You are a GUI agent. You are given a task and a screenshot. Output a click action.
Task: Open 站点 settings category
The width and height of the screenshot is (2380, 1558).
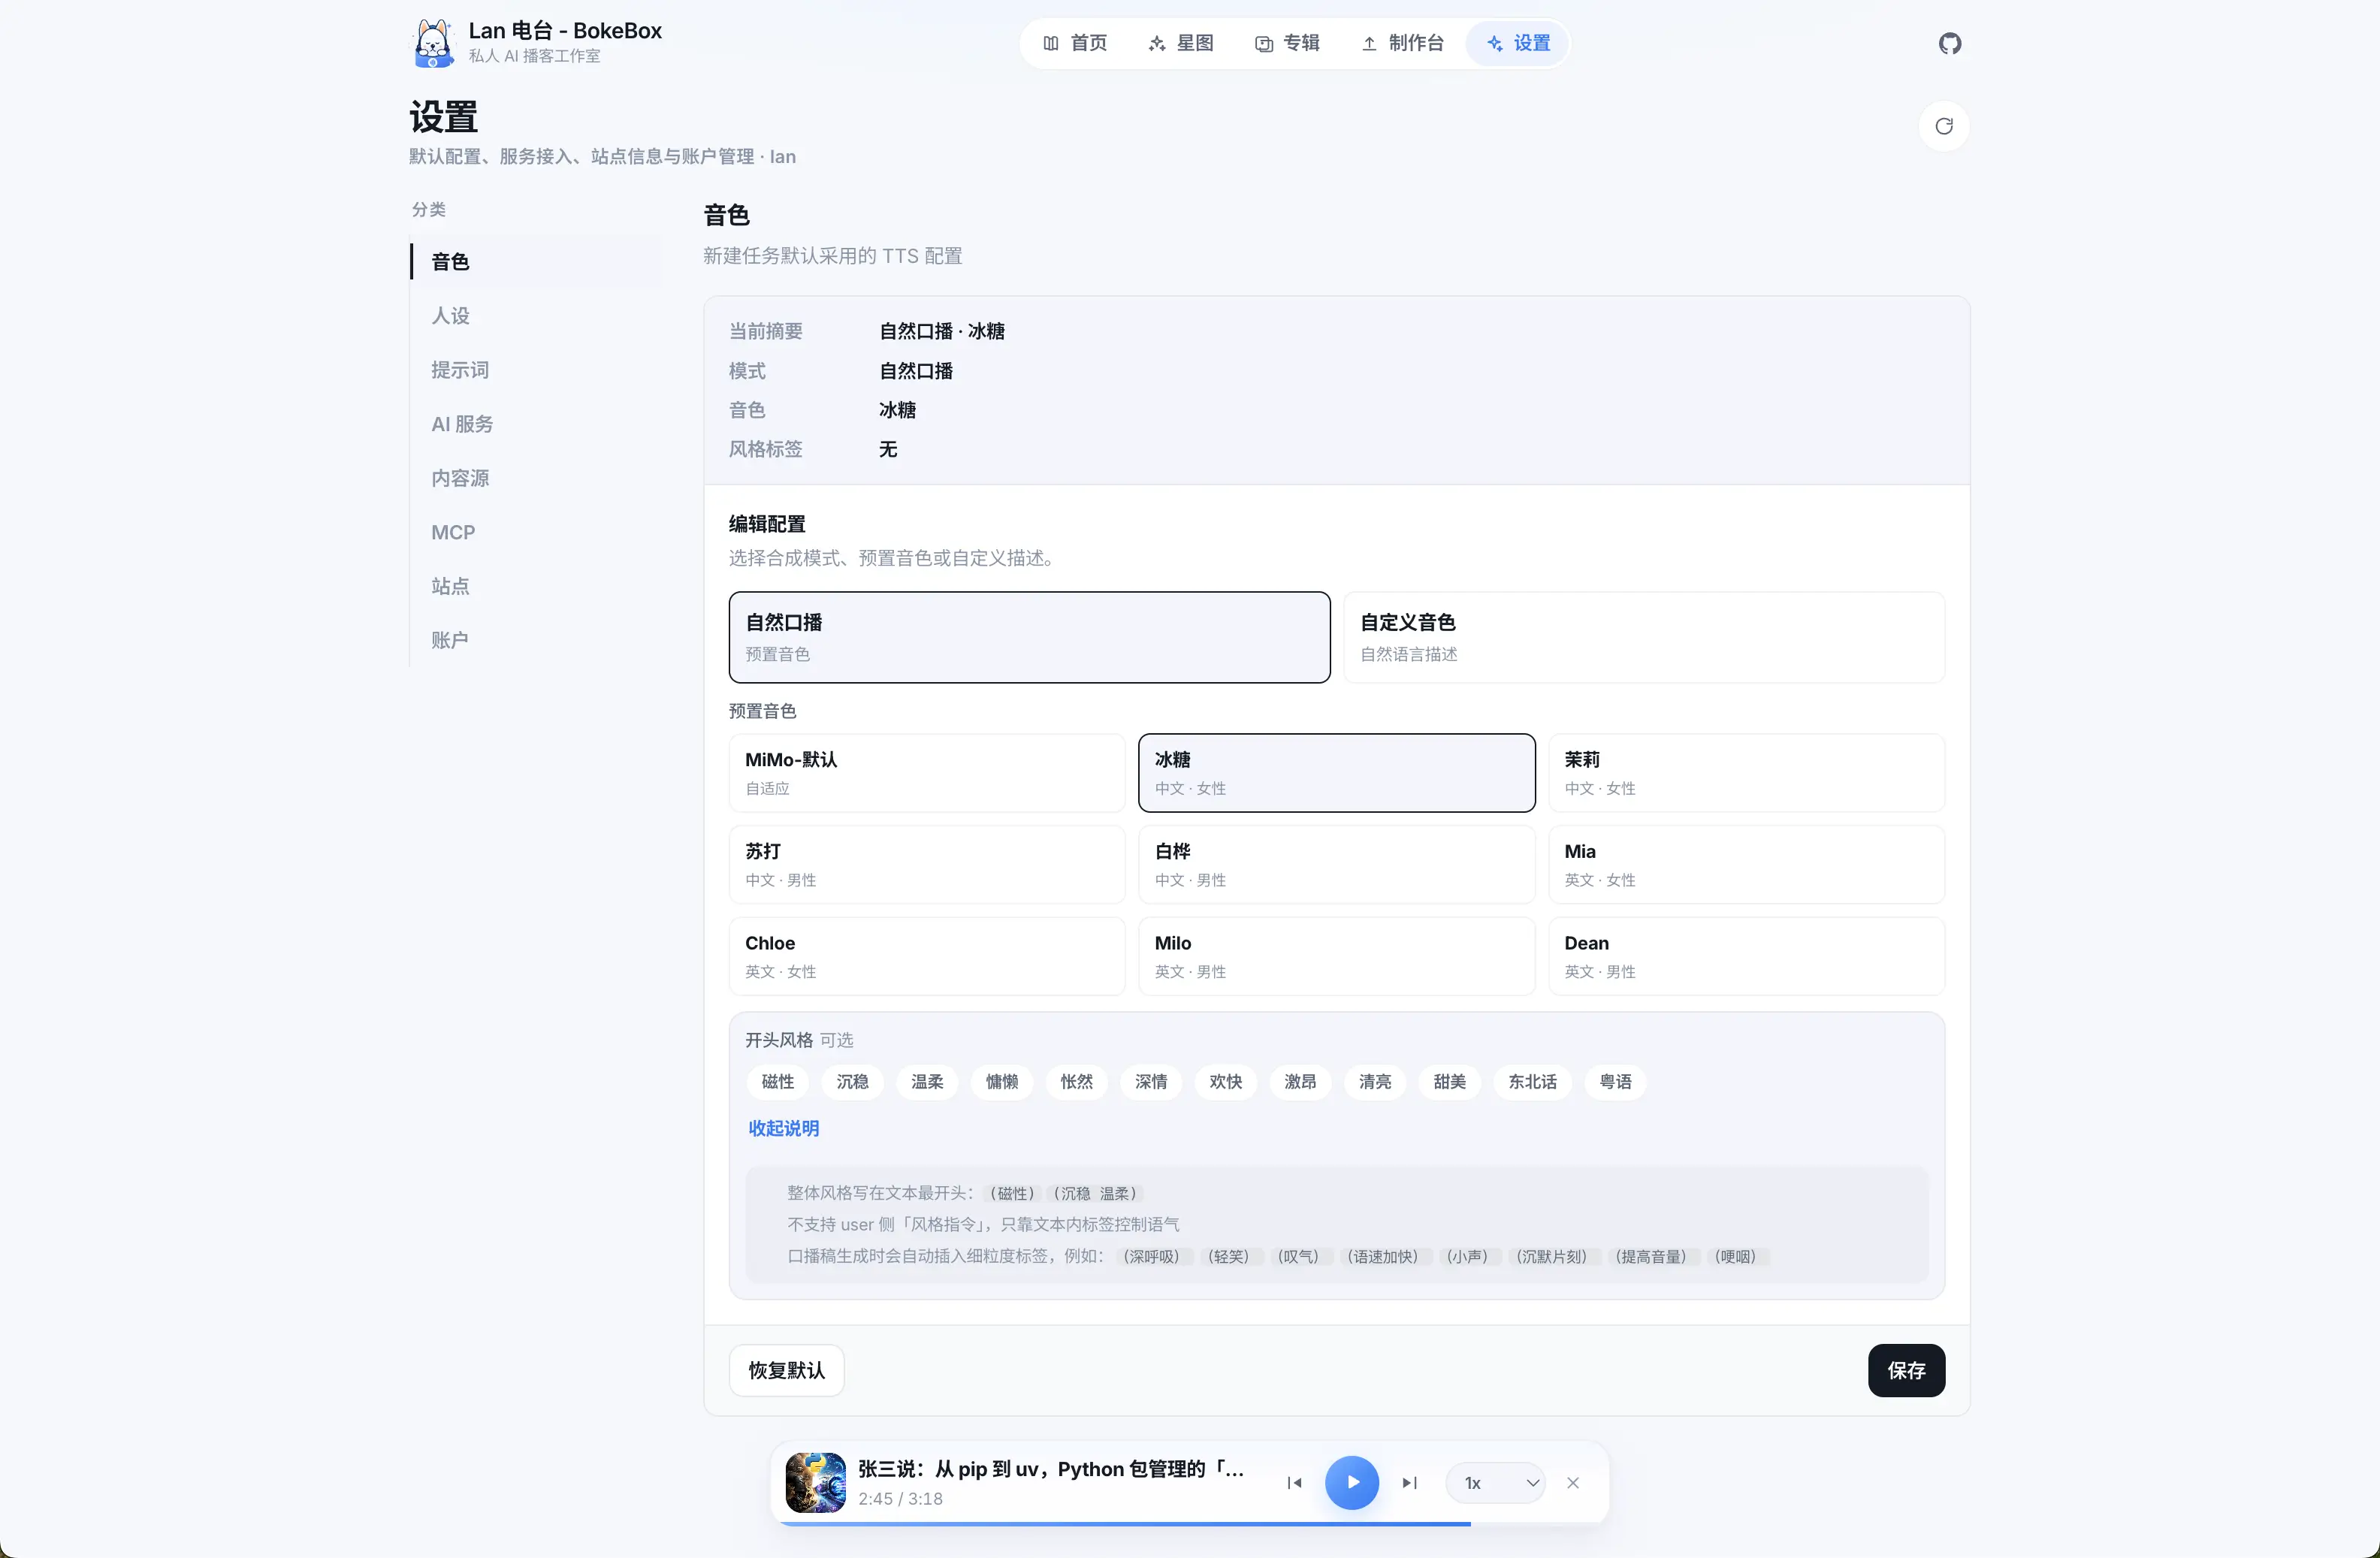[x=536, y=585]
